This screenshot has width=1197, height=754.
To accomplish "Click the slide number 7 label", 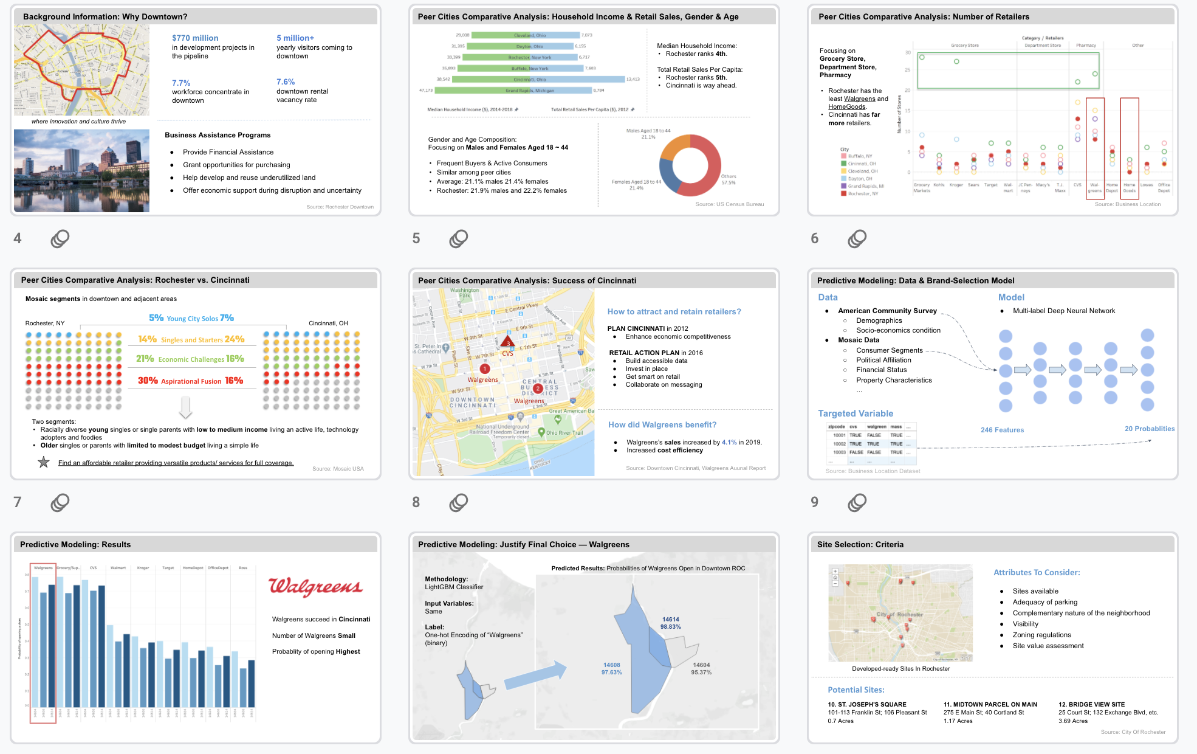I will pyautogui.click(x=18, y=502).
